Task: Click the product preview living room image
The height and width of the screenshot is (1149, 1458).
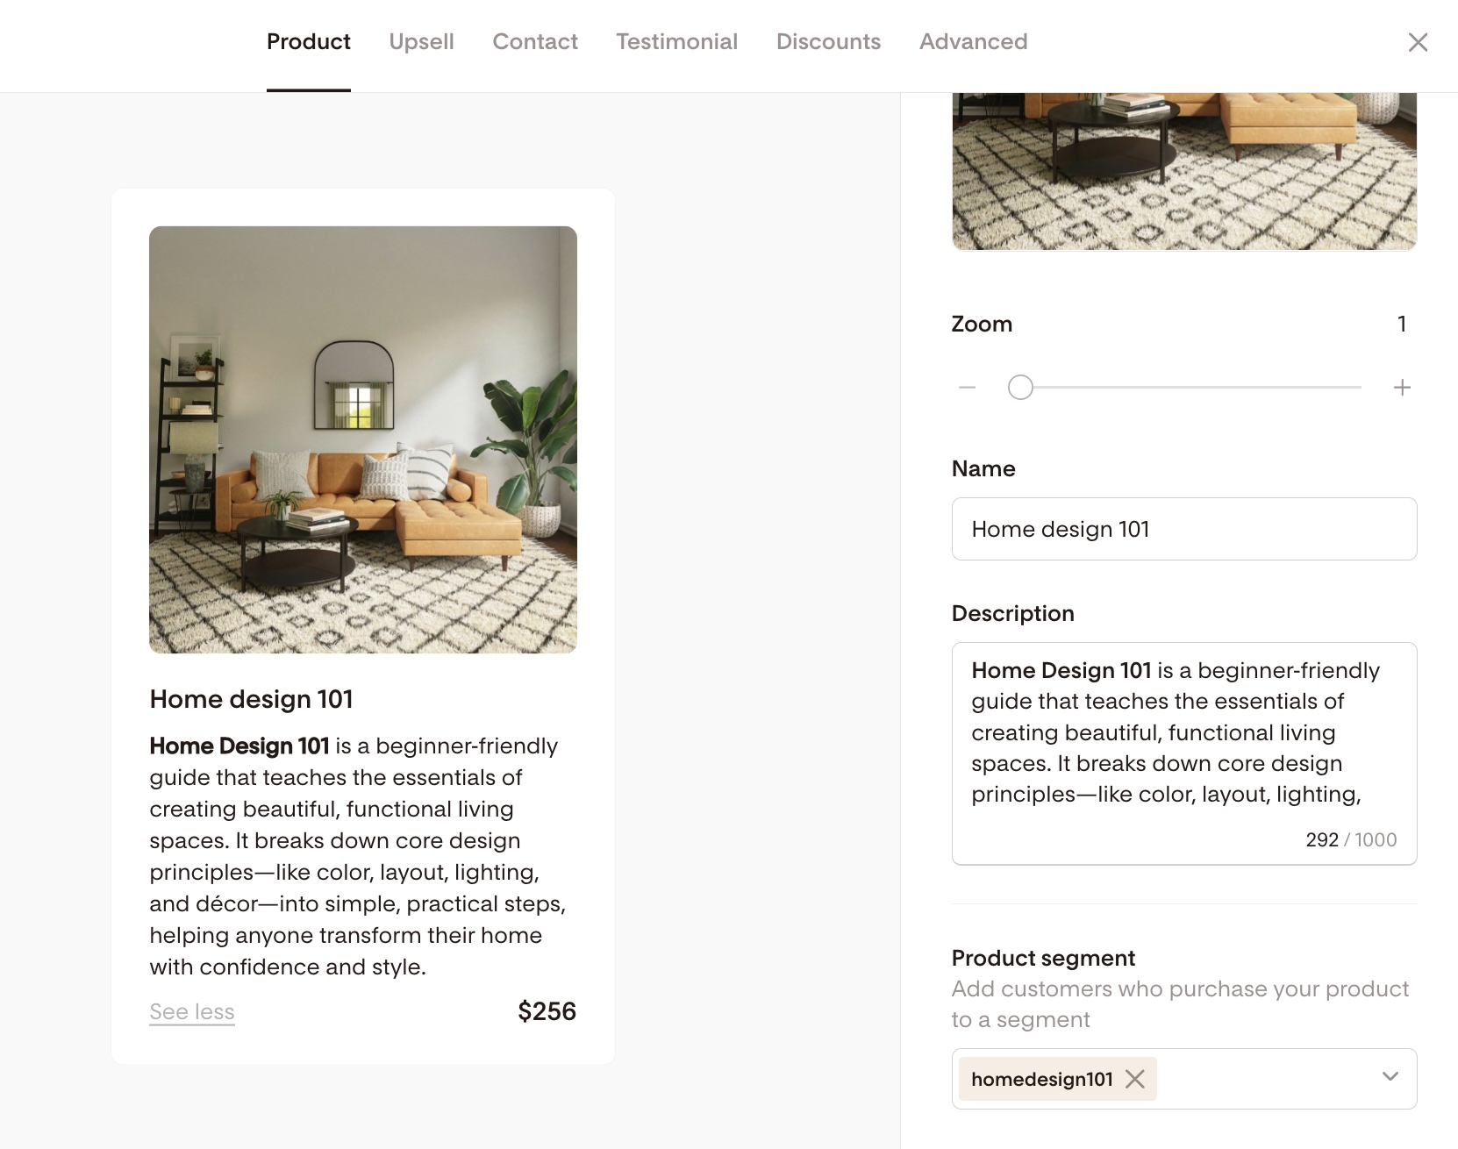Action: coord(363,439)
